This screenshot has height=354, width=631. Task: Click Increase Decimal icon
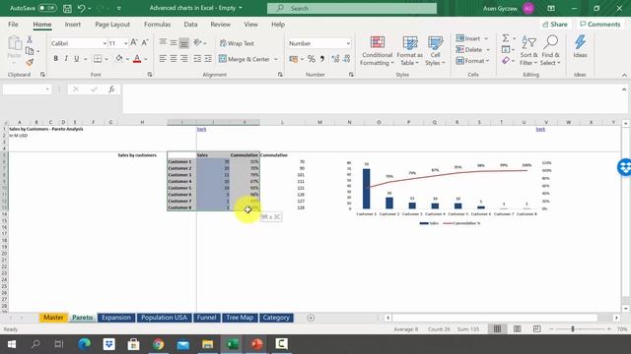click(335, 59)
